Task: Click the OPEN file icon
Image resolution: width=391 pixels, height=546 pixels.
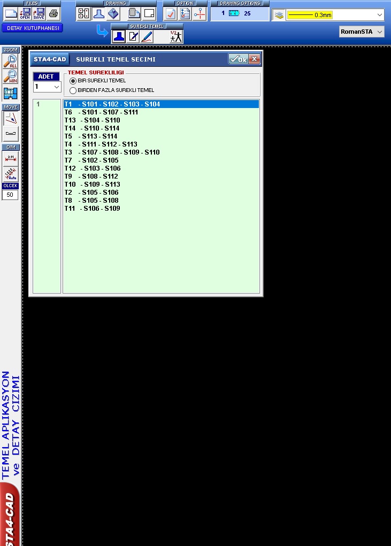Action: pos(25,13)
